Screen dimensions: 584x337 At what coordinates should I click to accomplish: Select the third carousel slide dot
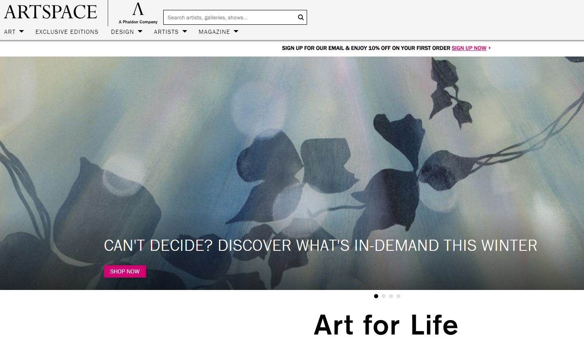[x=391, y=296]
